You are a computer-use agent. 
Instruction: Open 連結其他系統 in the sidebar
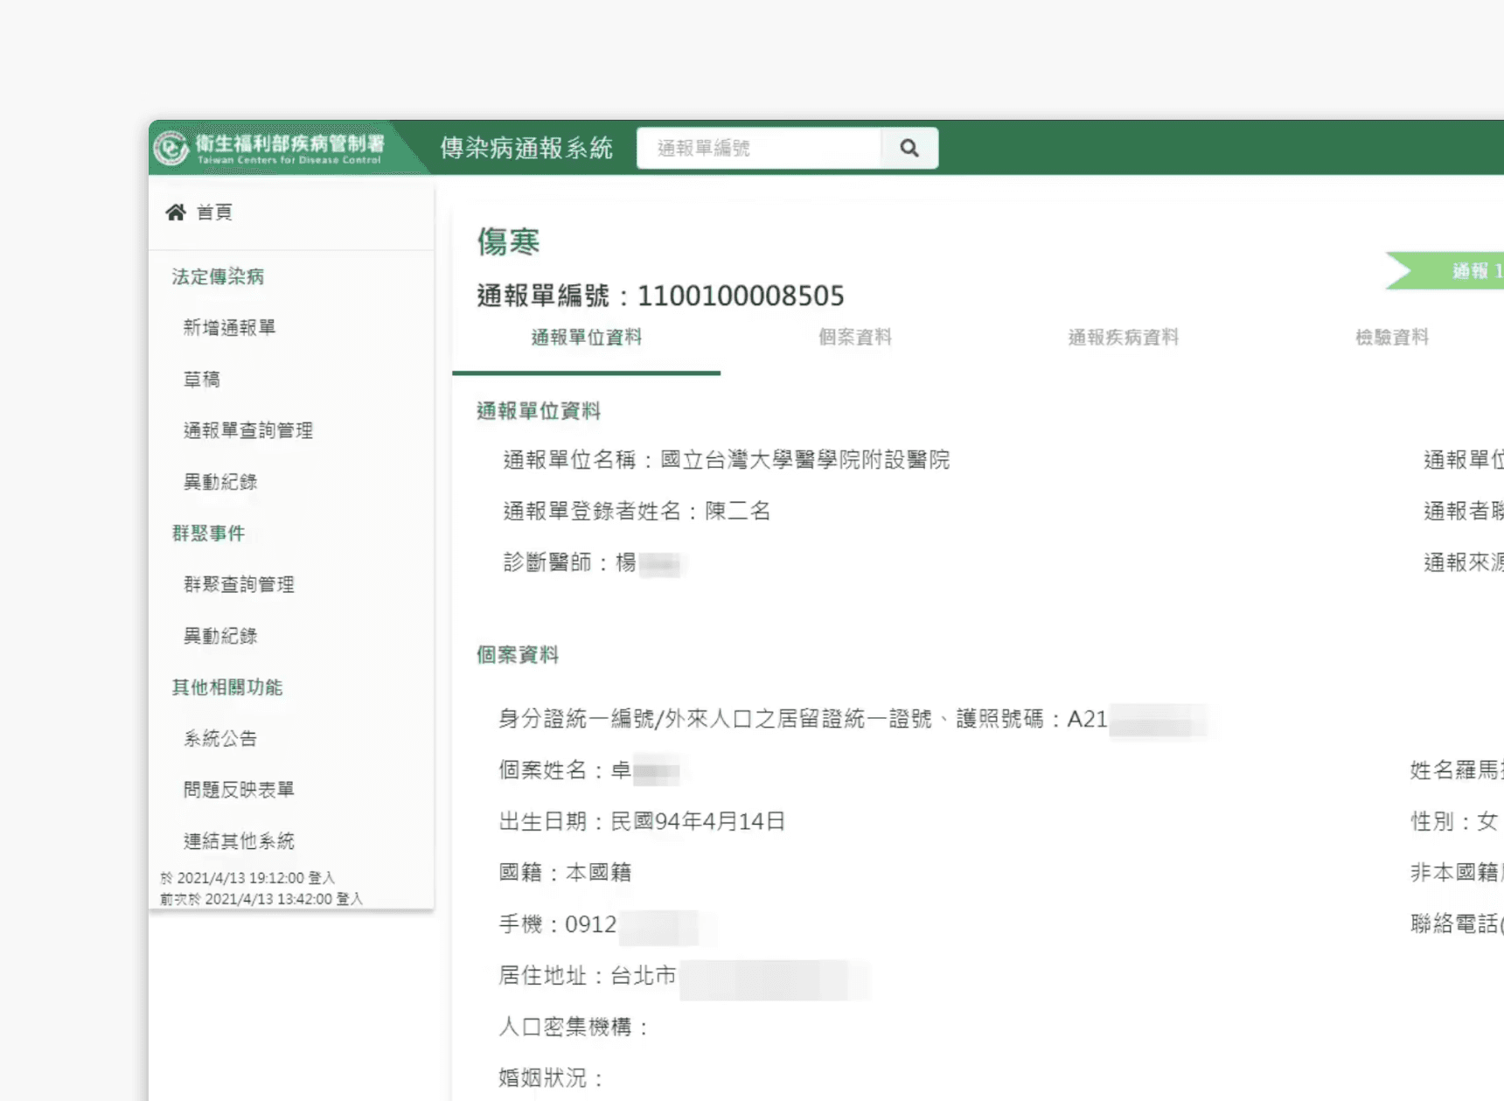(x=239, y=841)
